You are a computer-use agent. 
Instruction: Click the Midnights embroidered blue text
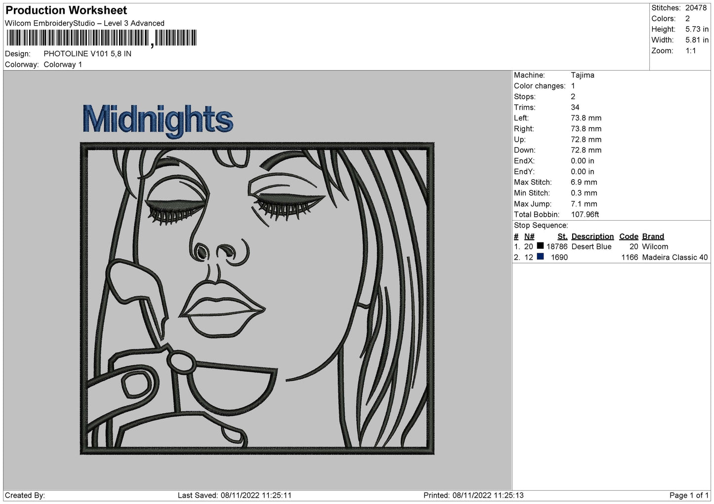[x=158, y=120]
